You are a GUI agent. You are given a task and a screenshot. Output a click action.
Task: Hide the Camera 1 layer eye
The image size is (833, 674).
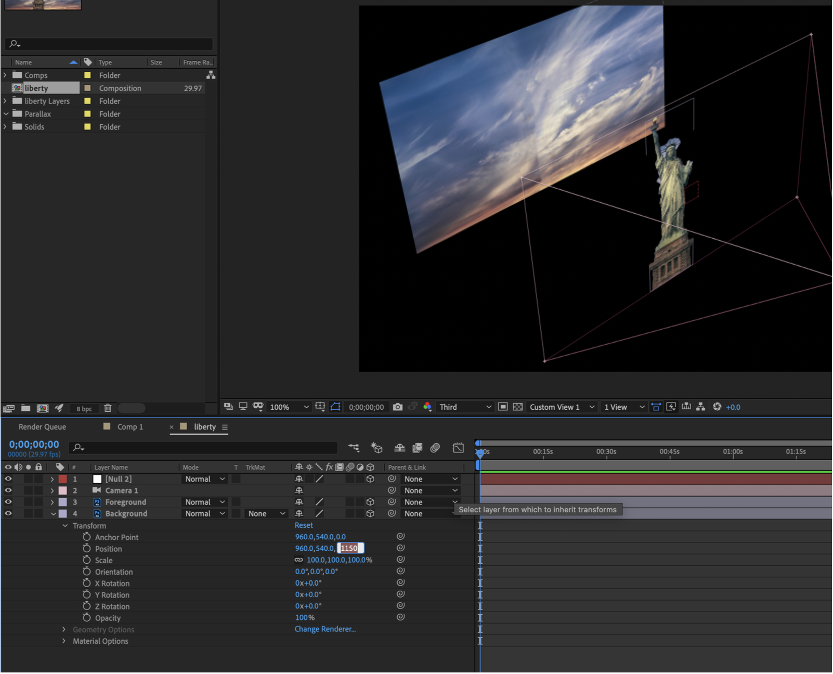click(x=8, y=490)
